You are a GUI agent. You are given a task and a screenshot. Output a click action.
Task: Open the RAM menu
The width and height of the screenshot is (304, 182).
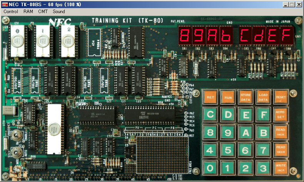point(28,12)
